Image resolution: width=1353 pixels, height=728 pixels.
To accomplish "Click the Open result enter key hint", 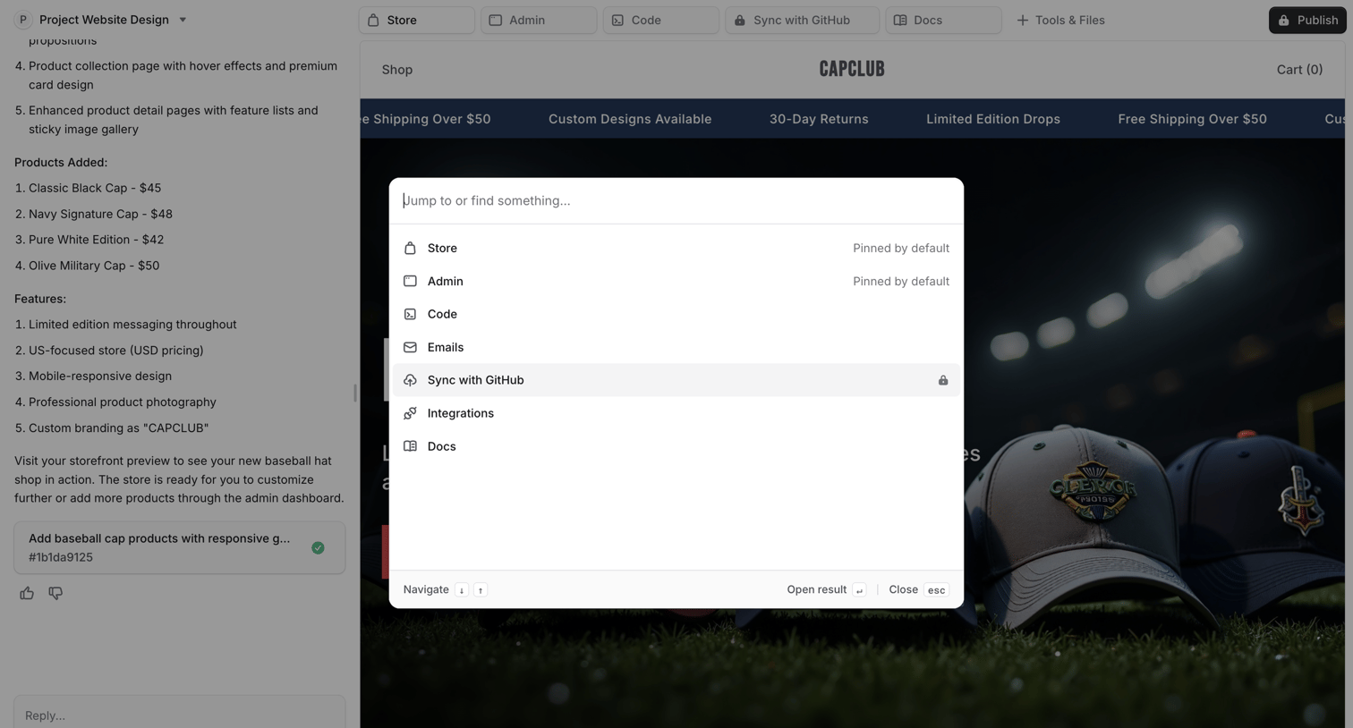I will pyautogui.click(x=859, y=590).
